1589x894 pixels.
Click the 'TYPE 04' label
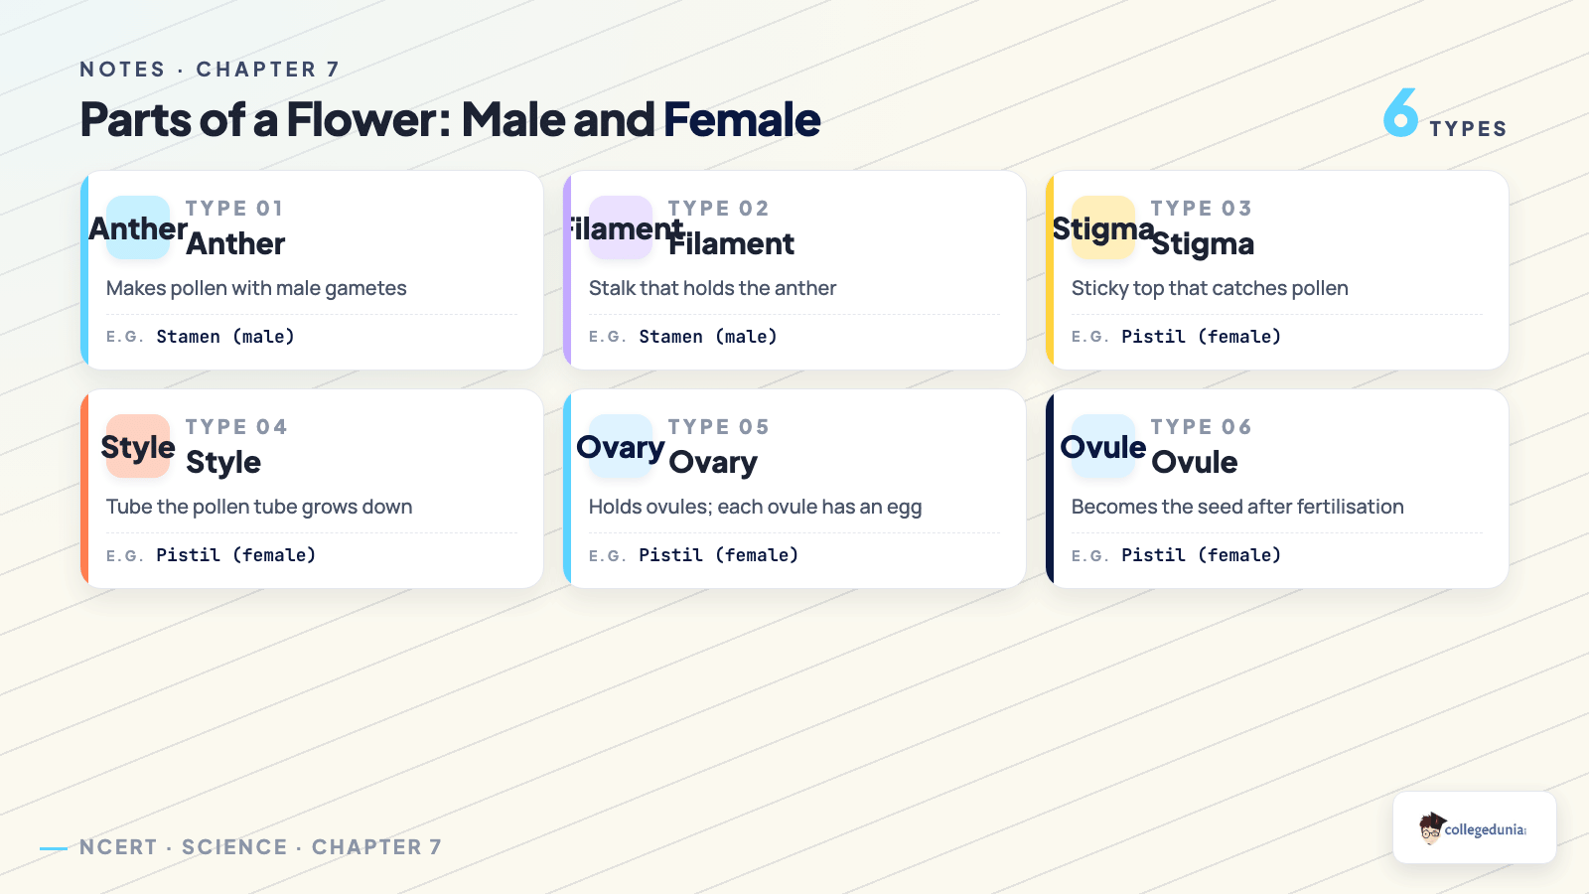click(x=236, y=427)
